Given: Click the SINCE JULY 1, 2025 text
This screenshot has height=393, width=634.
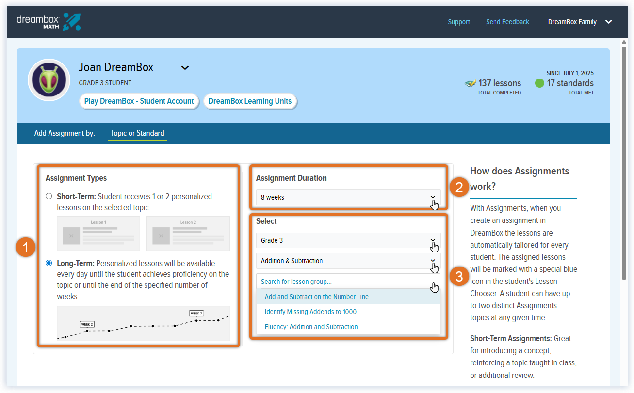Looking at the screenshot, I should click(x=570, y=73).
